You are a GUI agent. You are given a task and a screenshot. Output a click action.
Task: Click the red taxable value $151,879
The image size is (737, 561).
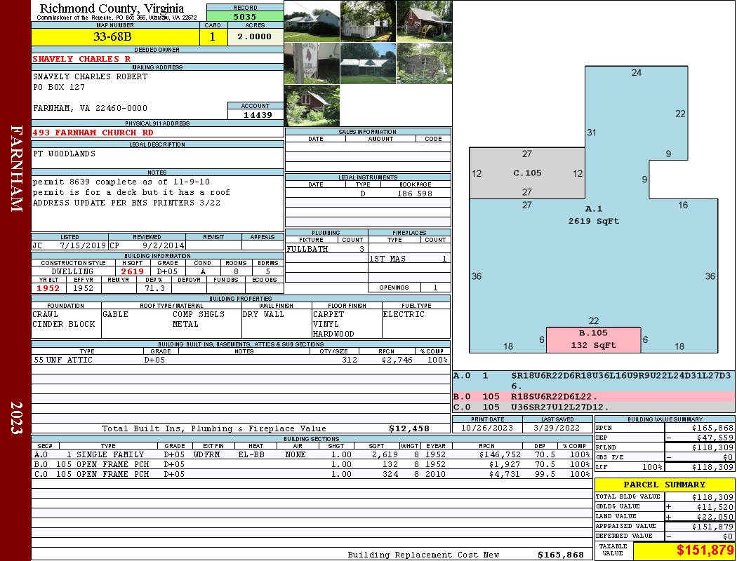tap(684, 551)
